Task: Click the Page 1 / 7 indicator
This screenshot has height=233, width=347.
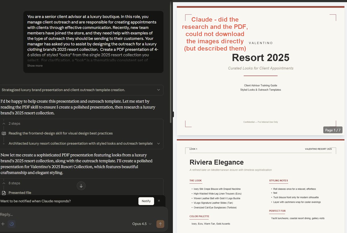Action: (x=333, y=130)
